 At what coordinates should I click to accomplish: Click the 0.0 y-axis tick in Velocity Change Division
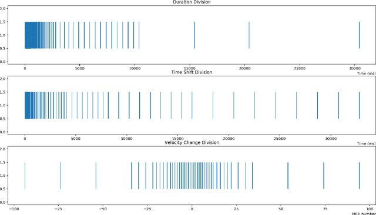click(x=3, y=202)
